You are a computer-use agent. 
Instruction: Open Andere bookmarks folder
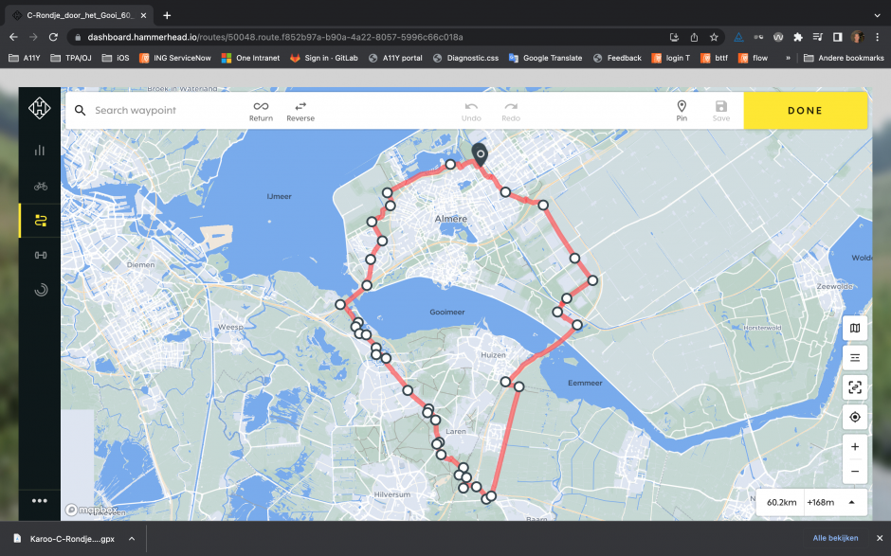844,58
